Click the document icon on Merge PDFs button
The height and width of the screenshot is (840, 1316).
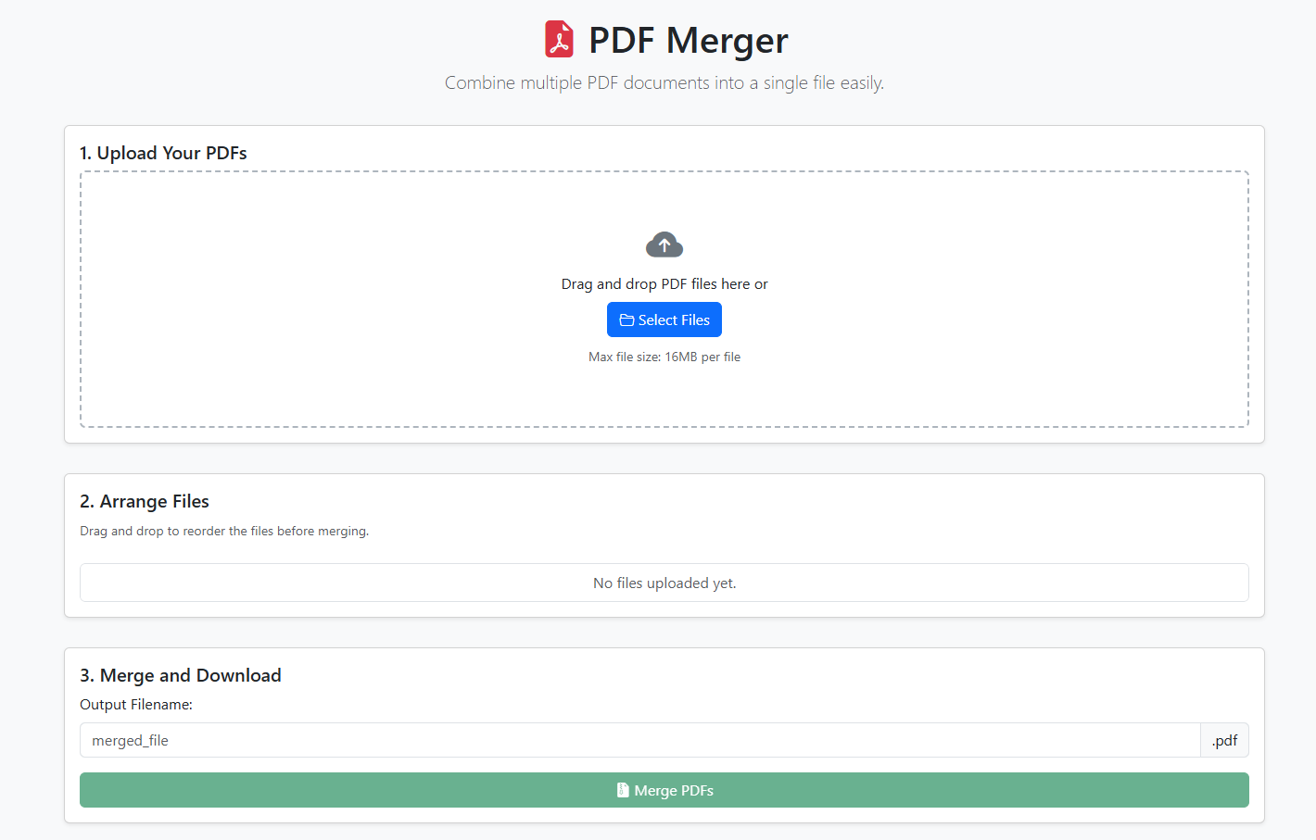tap(623, 789)
